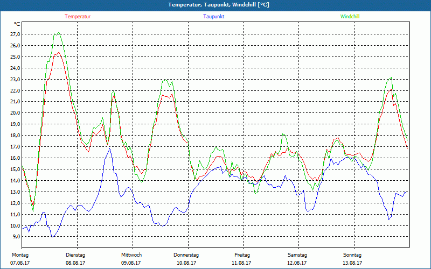Select the blue Taupunkt legend label
The width and height of the screenshot is (431, 269).
pos(214,17)
